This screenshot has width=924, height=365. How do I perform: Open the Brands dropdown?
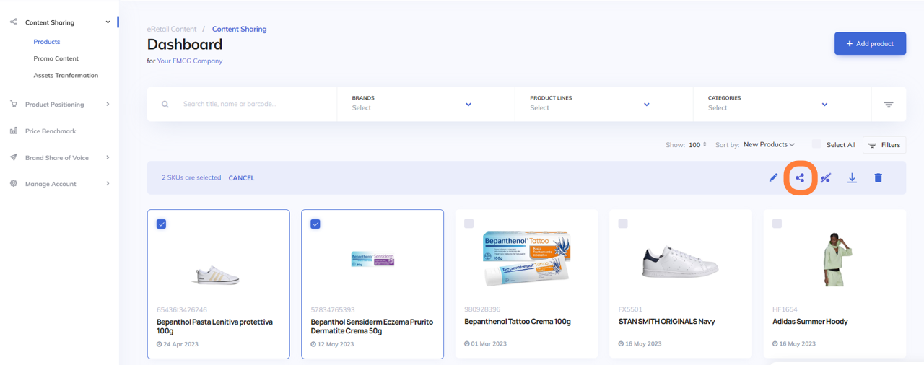(425, 104)
